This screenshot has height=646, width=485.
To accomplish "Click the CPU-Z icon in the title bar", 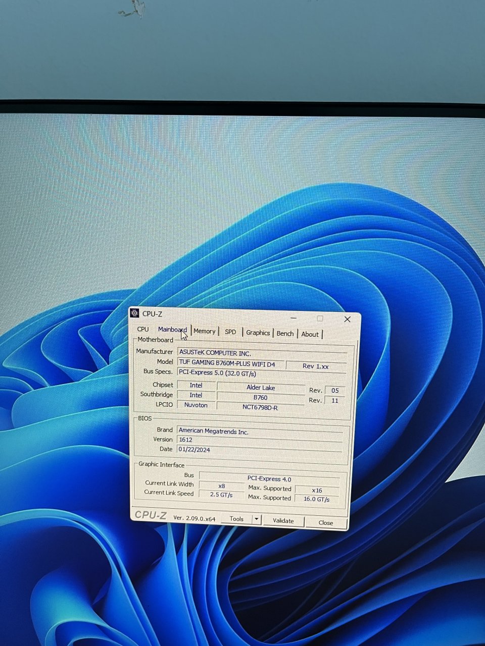I will [x=135, y=313].
